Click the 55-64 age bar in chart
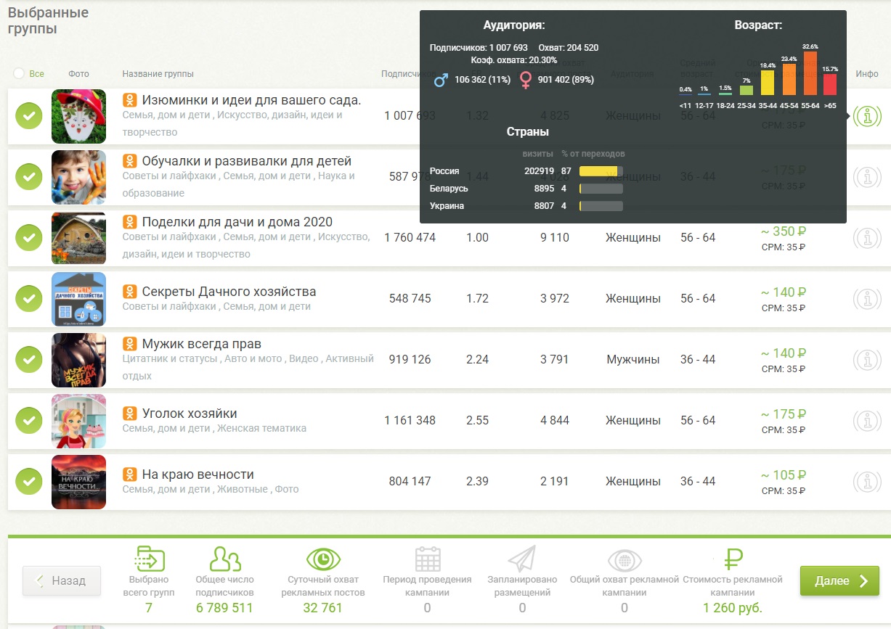The height and width of the screenshot is (629, 891). point(810,73)
